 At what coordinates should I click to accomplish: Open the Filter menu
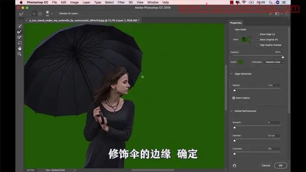click(x=121, y=2)
